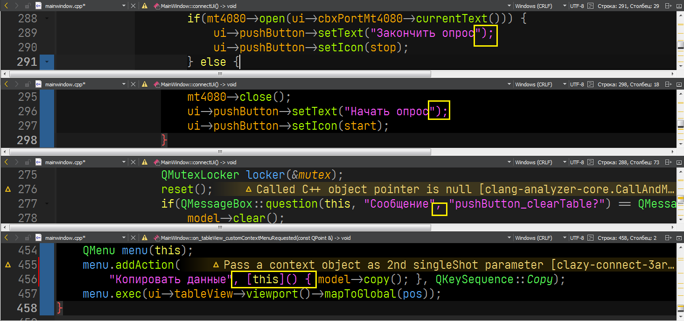
Task: Click the forward arrow in the pane showing line 275
Action: pyautogui.click(x=16, y=162)
